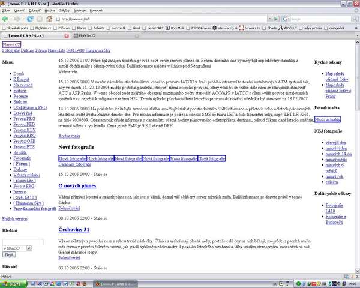
Task: Open the Letový řád menu link
Action: [23, 113]
